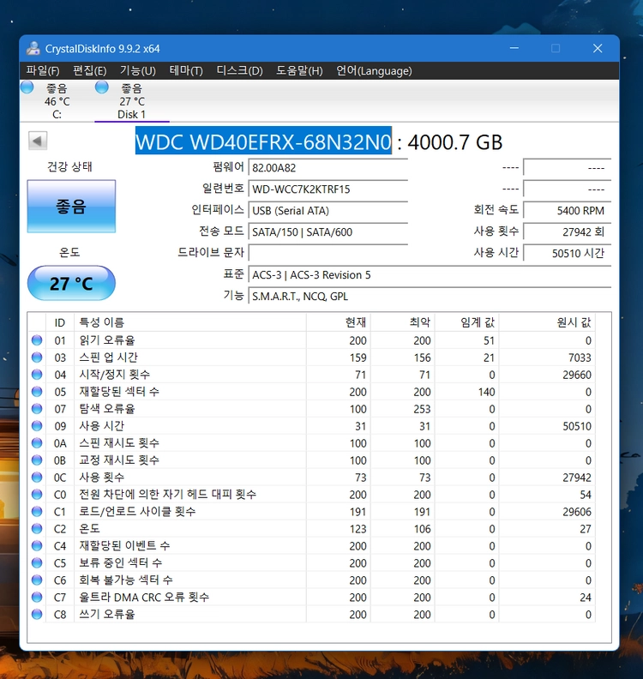Image resolution: width=643 pixels, height=679 pixels.
Task: Click status orb for C0 자기 헤드 대피 row
Action: 37,495
